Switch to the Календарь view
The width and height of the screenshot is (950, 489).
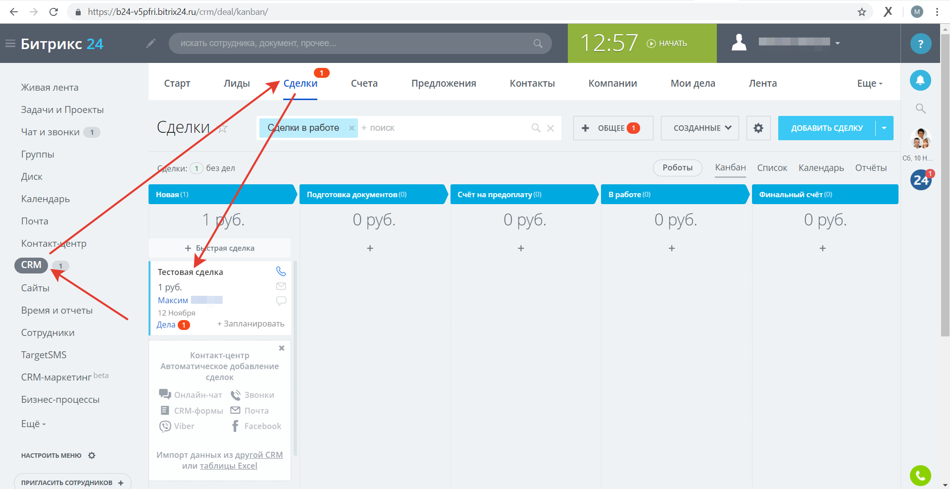tap(821, 168)
